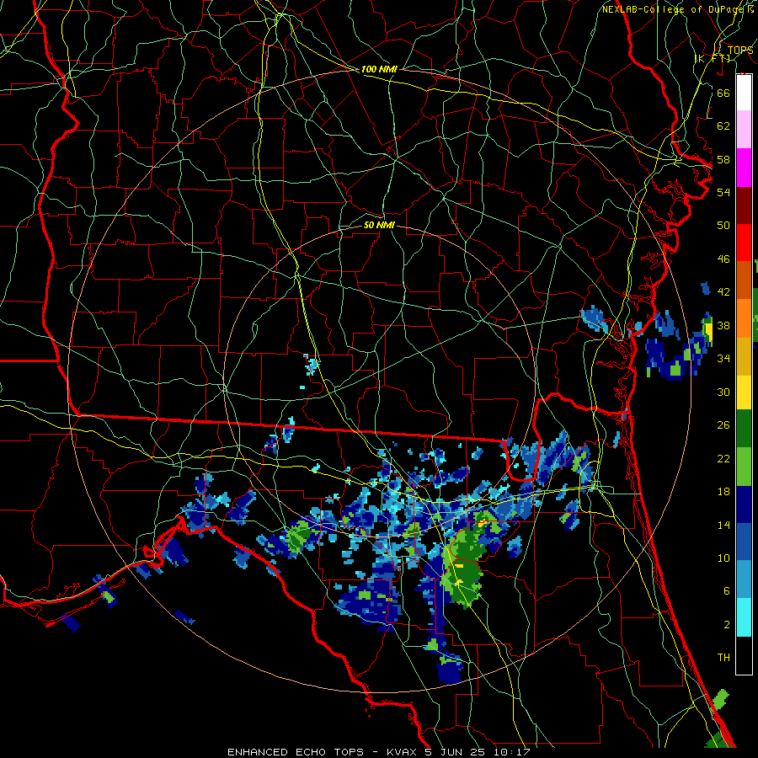Viewport: 758px width, 758px height.
Task: Click the 58 legend value
Action: point(723,159)
